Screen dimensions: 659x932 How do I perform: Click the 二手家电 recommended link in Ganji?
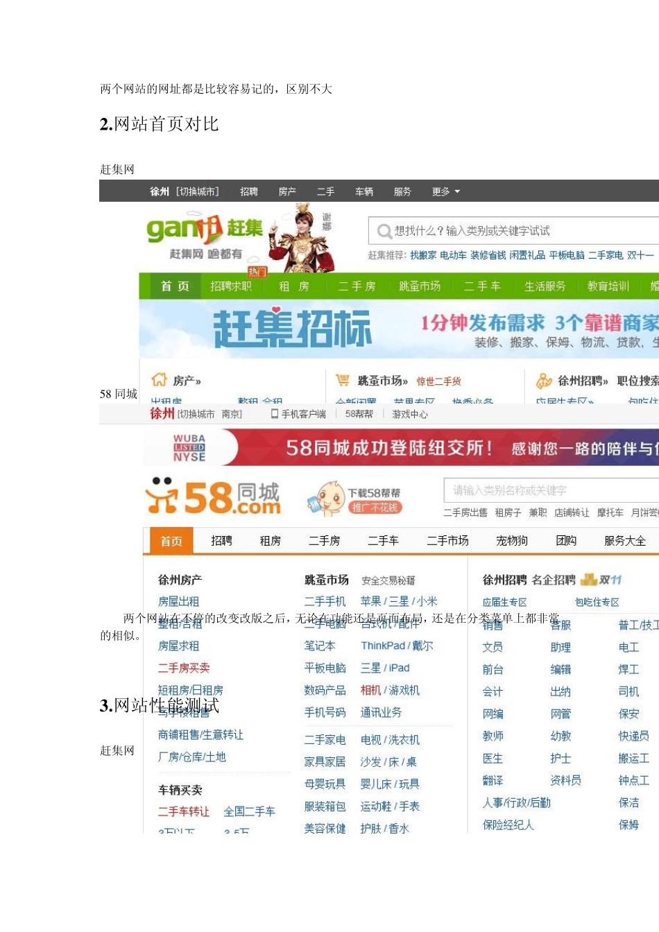coord(606,255)
